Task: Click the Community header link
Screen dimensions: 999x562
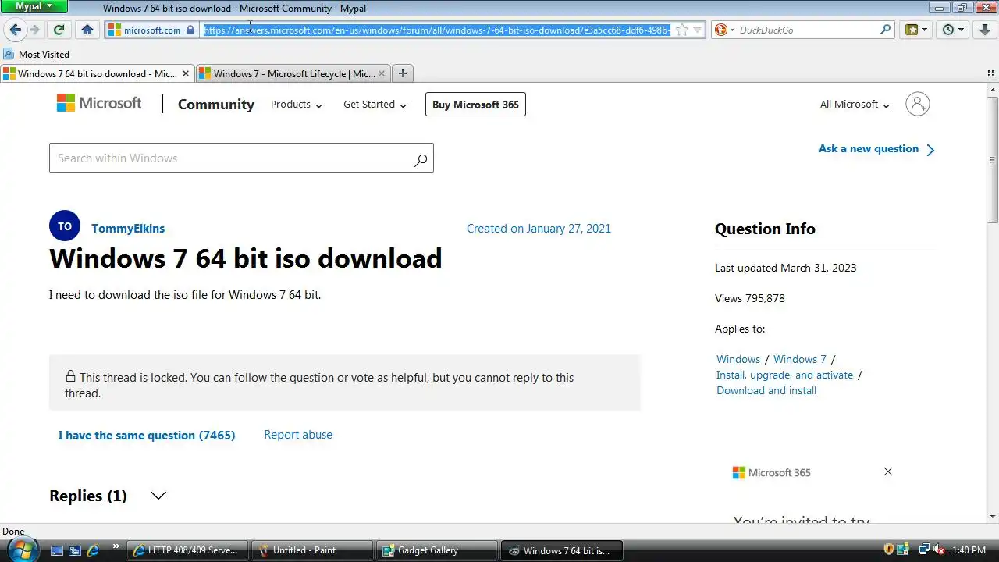Action: pos(216,105)
